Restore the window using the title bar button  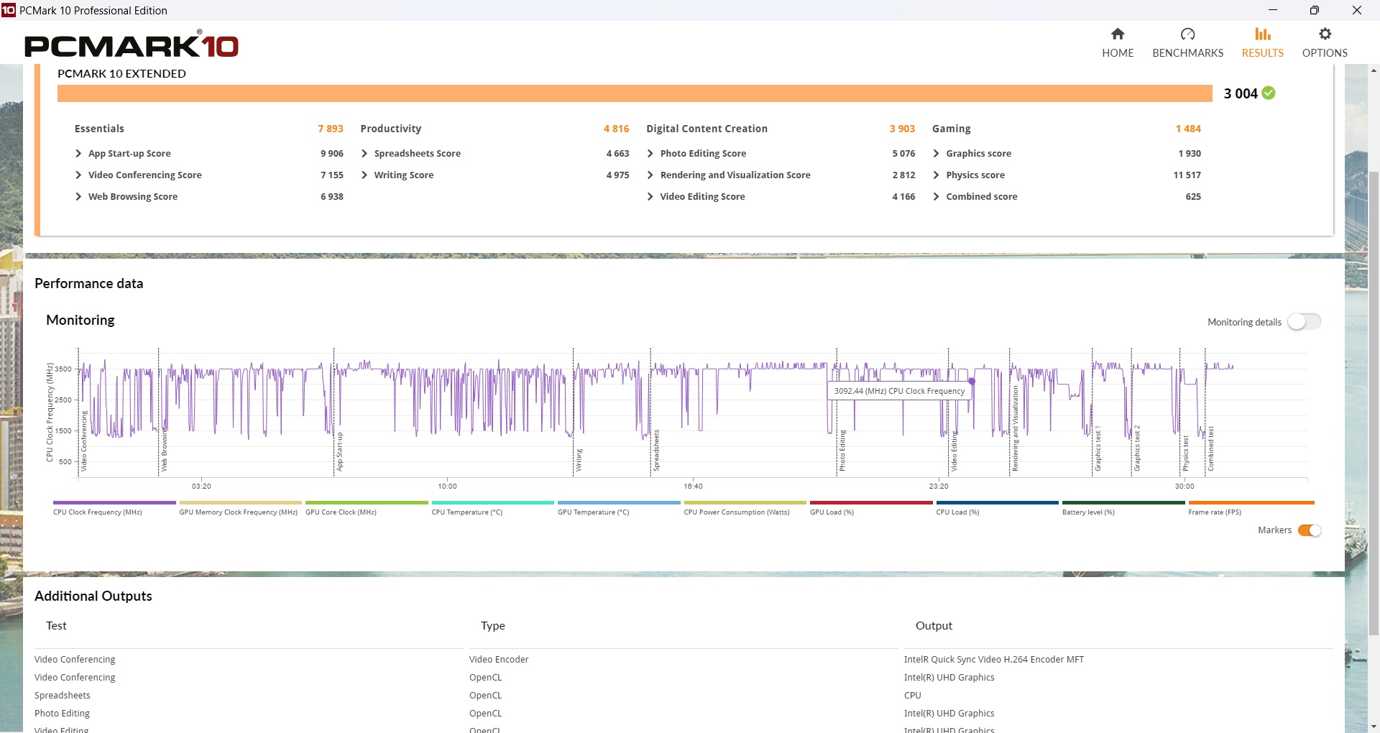[1314, 10]
